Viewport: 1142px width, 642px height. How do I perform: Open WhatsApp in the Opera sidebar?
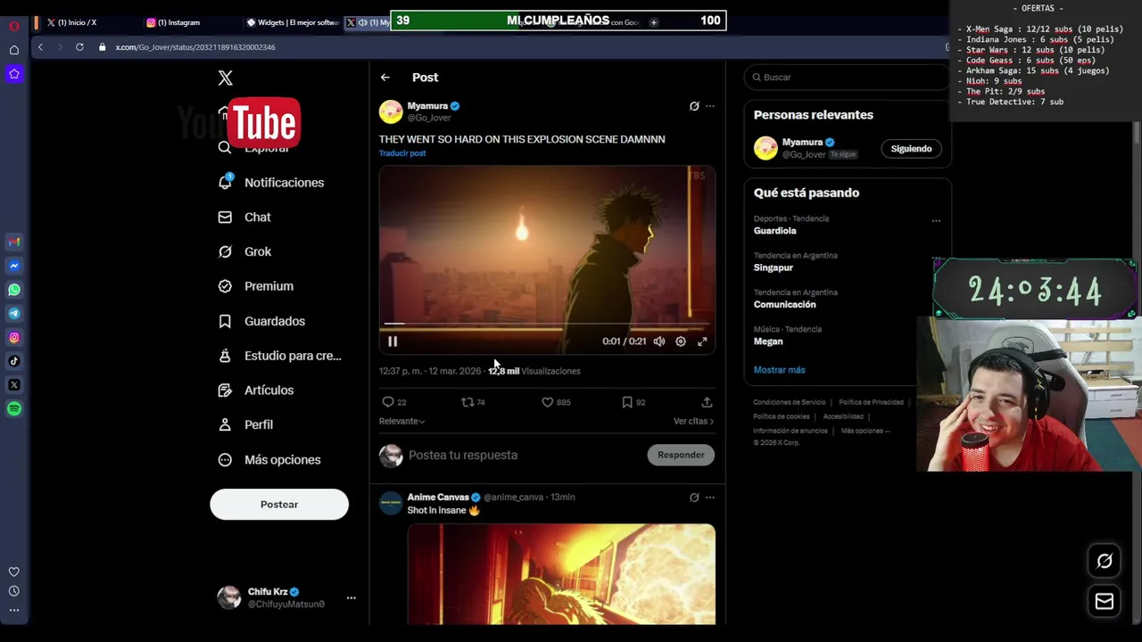coord(14,290)
